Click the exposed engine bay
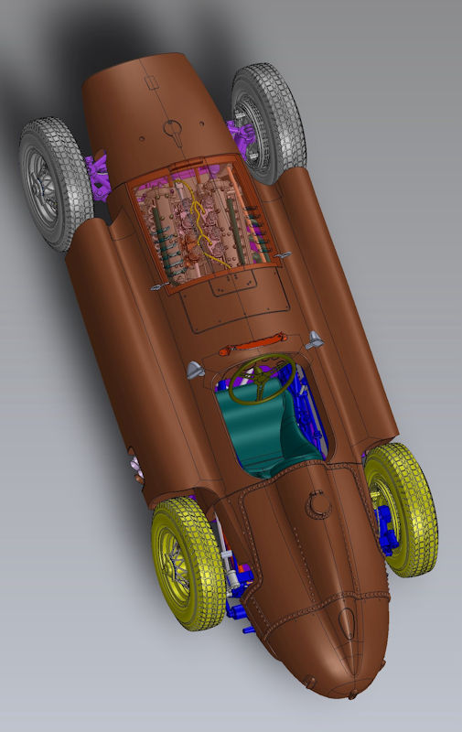 tap(206, 223)
